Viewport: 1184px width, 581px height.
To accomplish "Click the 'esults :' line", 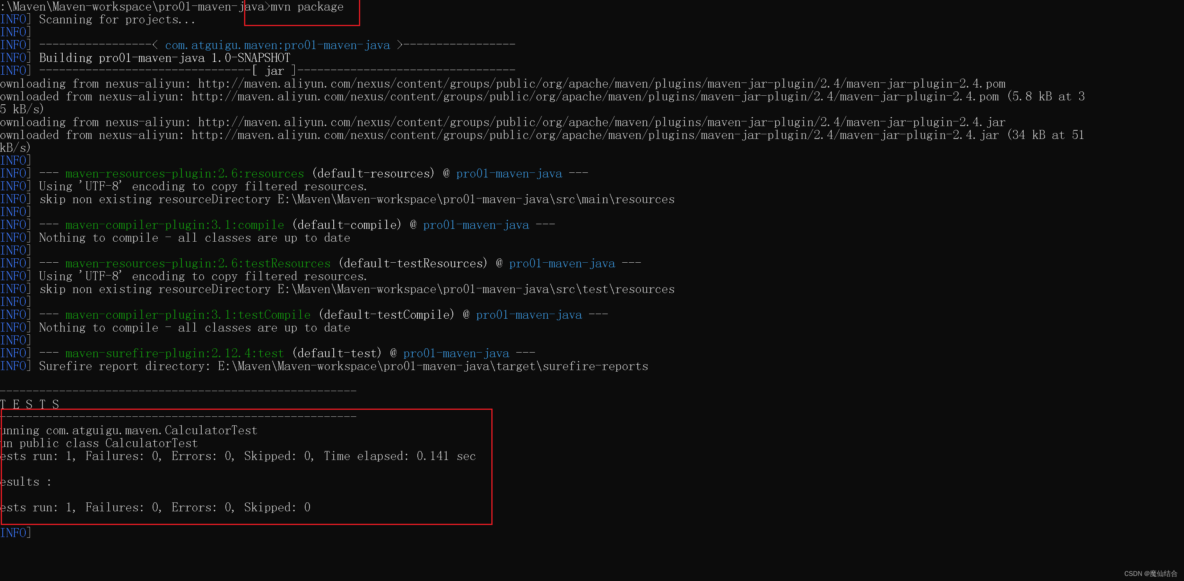I will pyautogui.click(x=26, y=482).
